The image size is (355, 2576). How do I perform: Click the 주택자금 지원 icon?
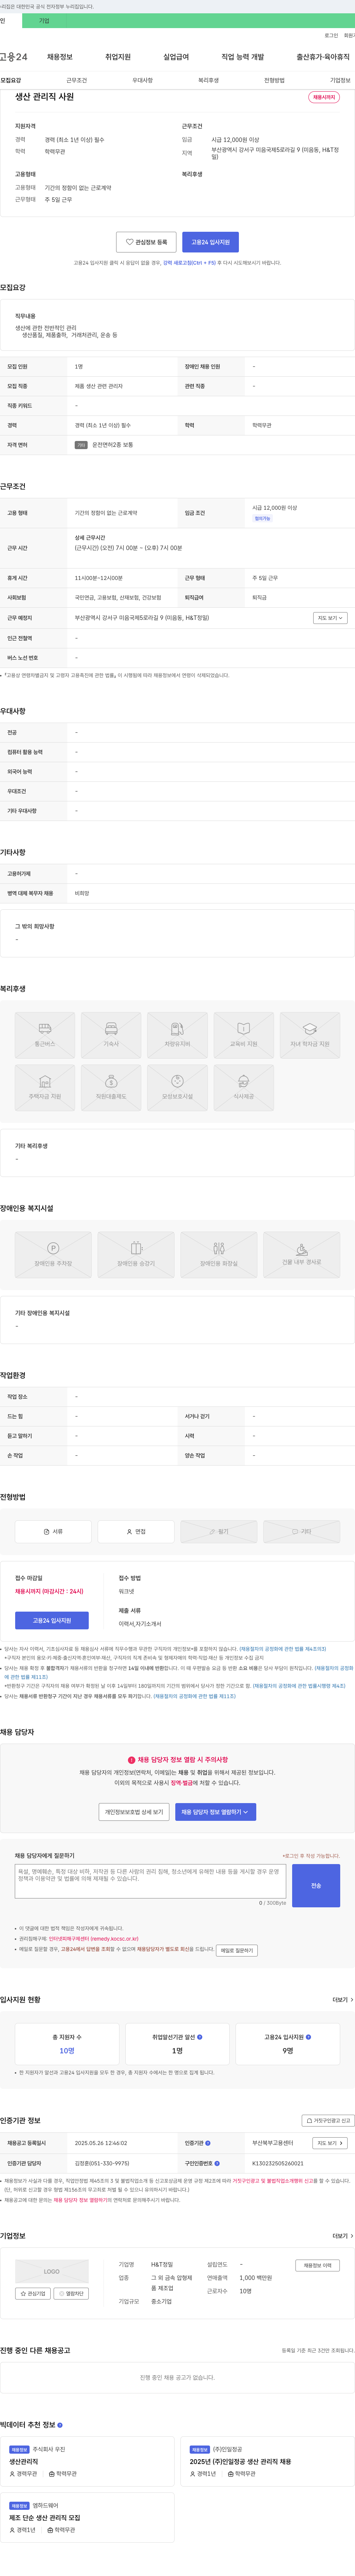(x=45, y=1087)
